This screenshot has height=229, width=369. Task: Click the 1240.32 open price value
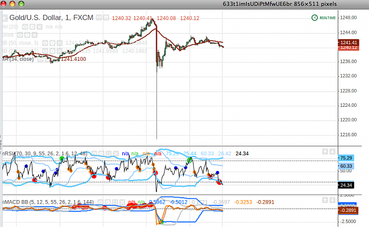click(122, 18)
